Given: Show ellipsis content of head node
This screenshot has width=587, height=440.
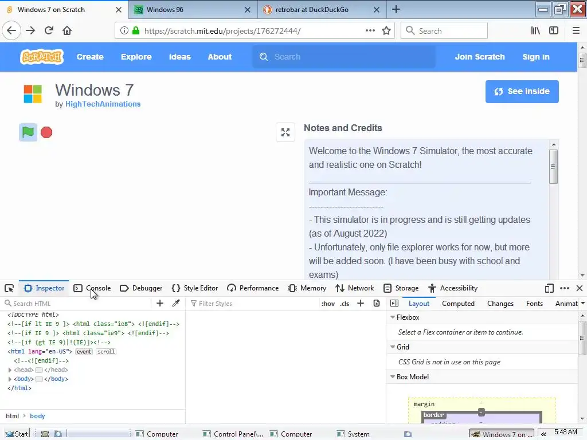Looking at the screenshot, I should point(39,370).
